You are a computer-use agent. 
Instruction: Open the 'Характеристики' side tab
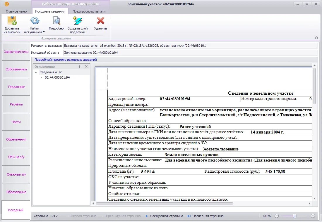[16, 52]
